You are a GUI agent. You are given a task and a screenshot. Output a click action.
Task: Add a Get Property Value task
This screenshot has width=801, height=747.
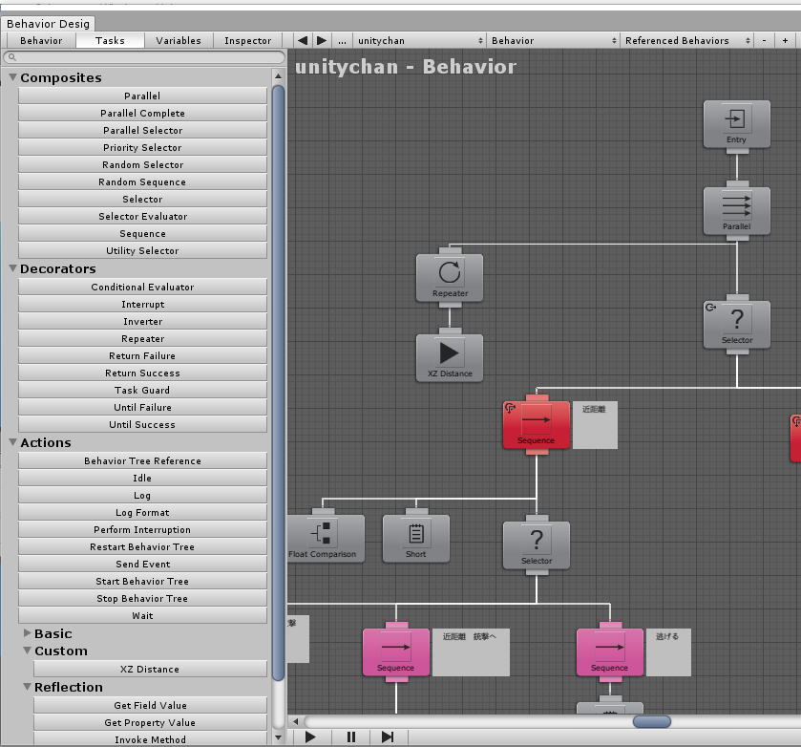pos(150,722)
